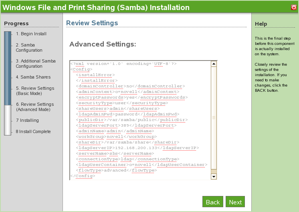Screen dimensions: 299x212
Task: Click the step 8 Install Complete entry
Action: tap(33, 131)
